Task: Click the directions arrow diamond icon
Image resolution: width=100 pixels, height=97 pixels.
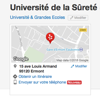Action: pos(15,77)
